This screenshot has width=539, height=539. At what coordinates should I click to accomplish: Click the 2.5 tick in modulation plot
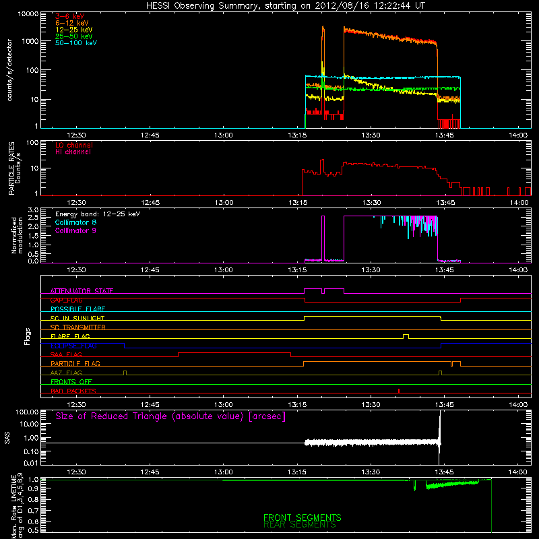point(33,218)
